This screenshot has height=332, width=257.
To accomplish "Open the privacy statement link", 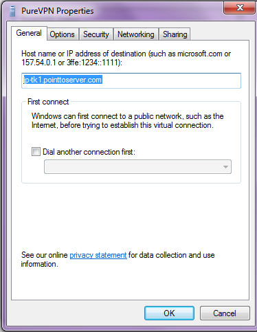I will [98, 255].
